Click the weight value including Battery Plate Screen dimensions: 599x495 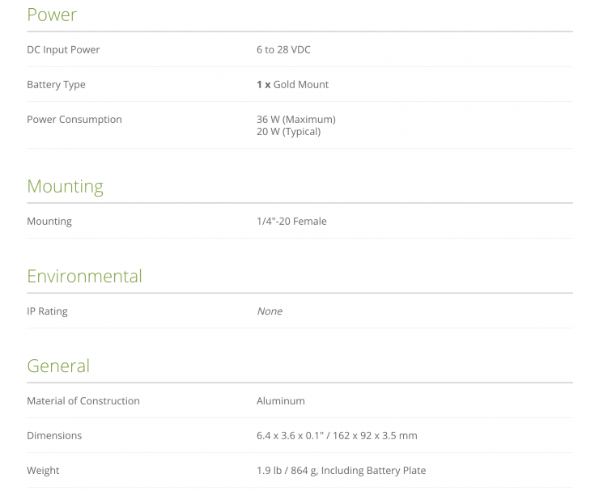(341, 471)
